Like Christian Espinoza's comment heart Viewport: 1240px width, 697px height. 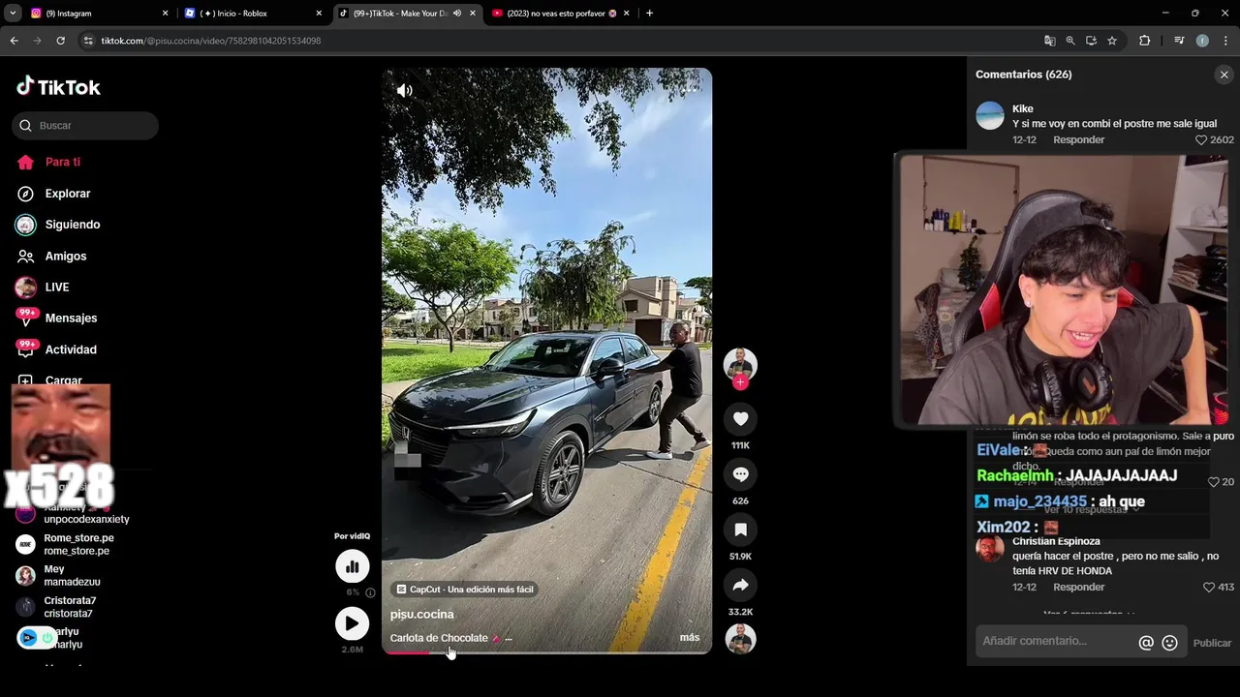click(x=1208, y=588)
